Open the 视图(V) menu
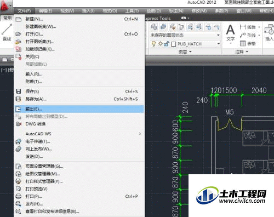Image resolution: width=274 pixels, height=217 pixels. click(x=67, y=11)
